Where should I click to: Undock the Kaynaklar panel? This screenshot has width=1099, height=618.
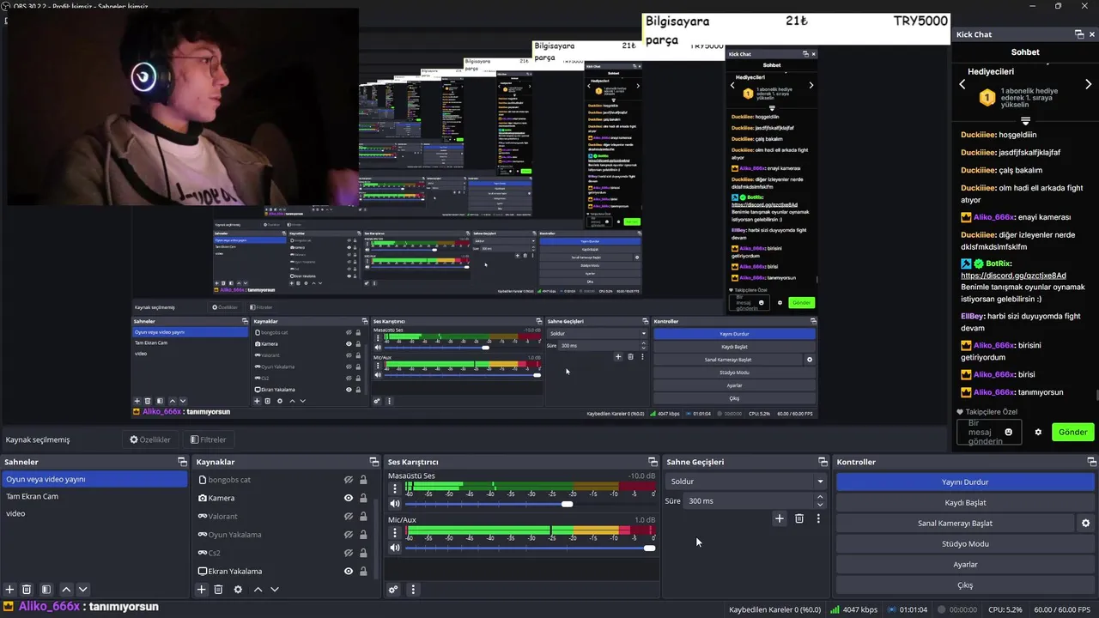click(x=373, y=462)
